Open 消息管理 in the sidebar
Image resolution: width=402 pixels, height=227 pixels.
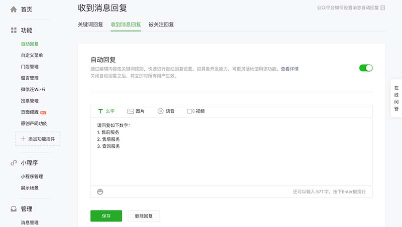coord(30,222)
